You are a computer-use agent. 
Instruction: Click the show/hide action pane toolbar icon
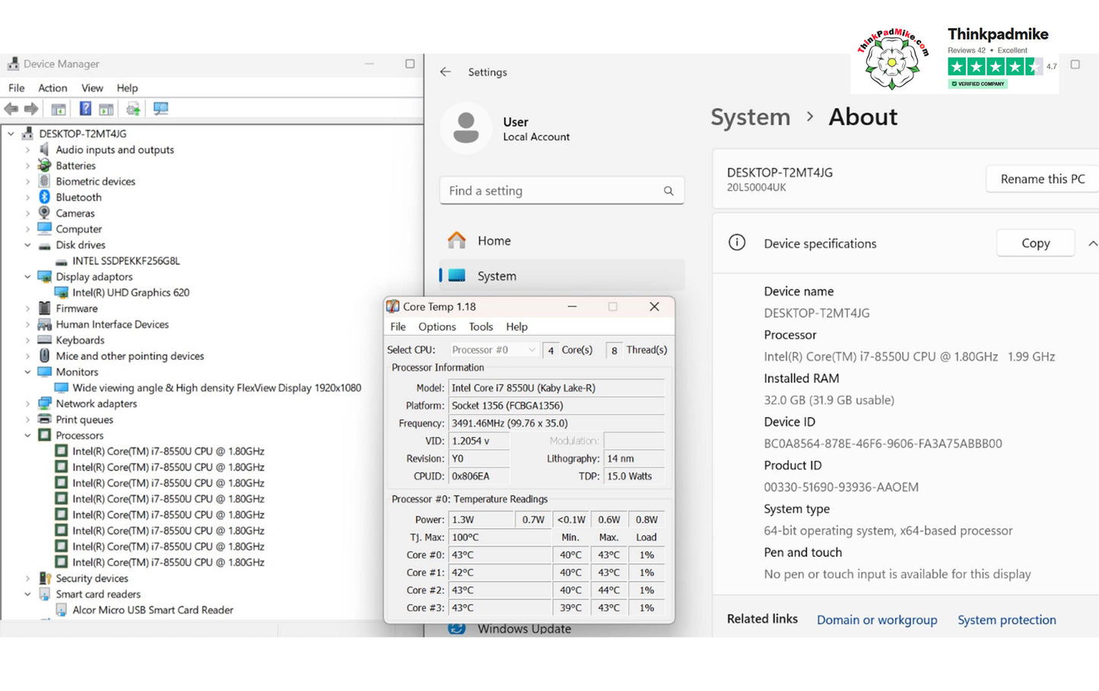(106, 109)
